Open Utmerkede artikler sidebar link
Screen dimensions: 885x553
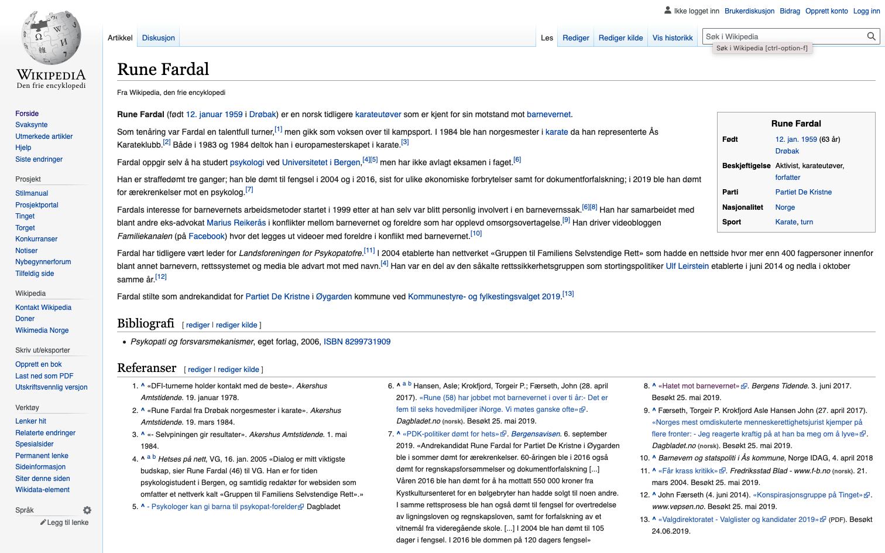(x=44, y=136)
